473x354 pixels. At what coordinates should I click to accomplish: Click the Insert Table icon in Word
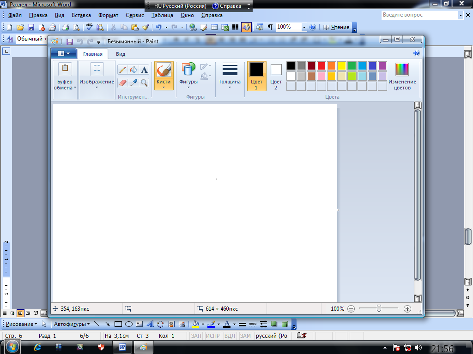pos(214,27)
